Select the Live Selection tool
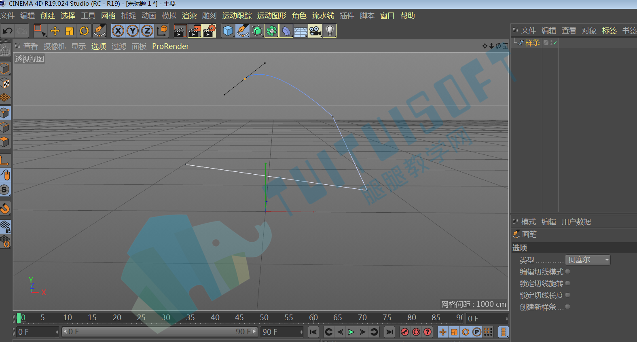This screenshot has width=637, height=342. click(x=40, y=31)
